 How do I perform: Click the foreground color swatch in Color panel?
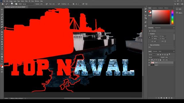[x=149, y=11]
